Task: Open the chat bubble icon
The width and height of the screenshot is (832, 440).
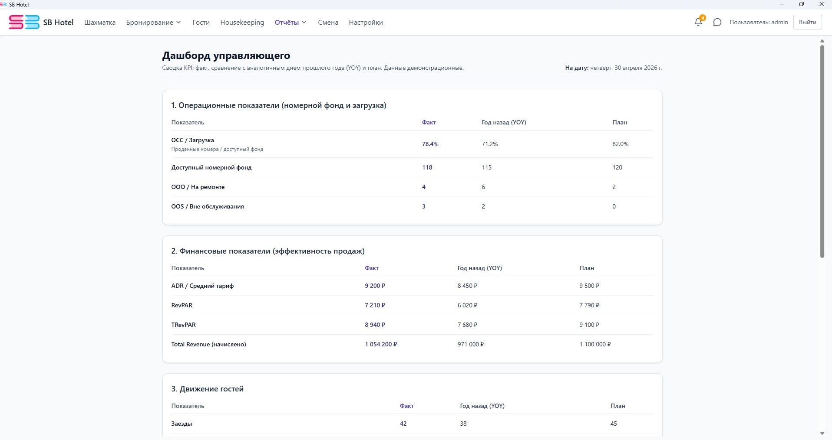Action: coord(717,22)
